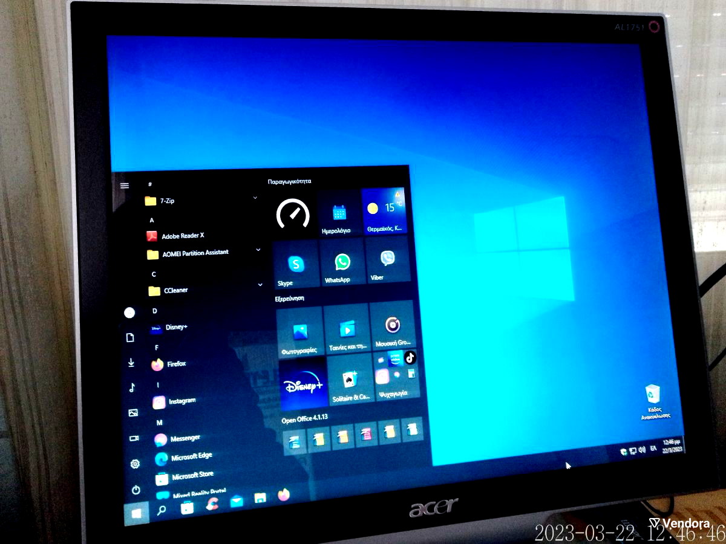Open the Solitaire & Casual Games tile

[x=351, y=380]
